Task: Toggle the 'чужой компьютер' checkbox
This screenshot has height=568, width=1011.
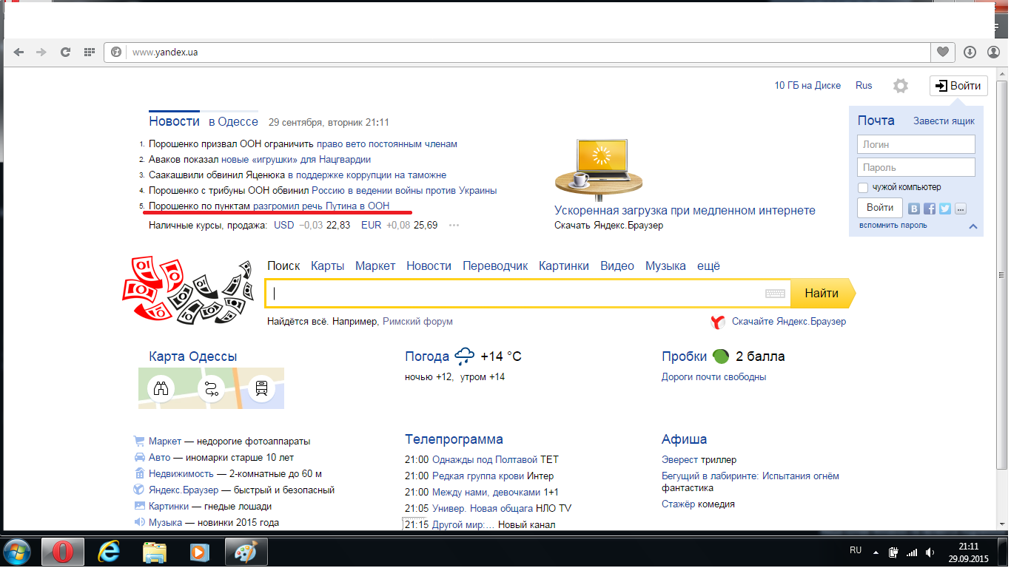Action: 863,188
